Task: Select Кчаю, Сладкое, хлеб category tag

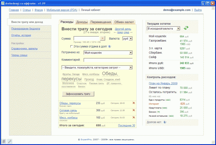Action: [x=108, y=79]
